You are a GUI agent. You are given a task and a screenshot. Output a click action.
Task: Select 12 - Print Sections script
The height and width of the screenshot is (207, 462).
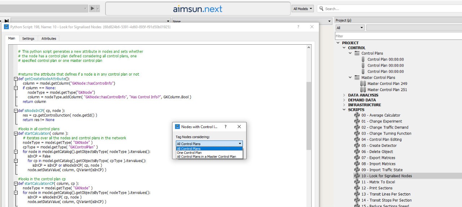pyautogui.click(x=377, y=188)
